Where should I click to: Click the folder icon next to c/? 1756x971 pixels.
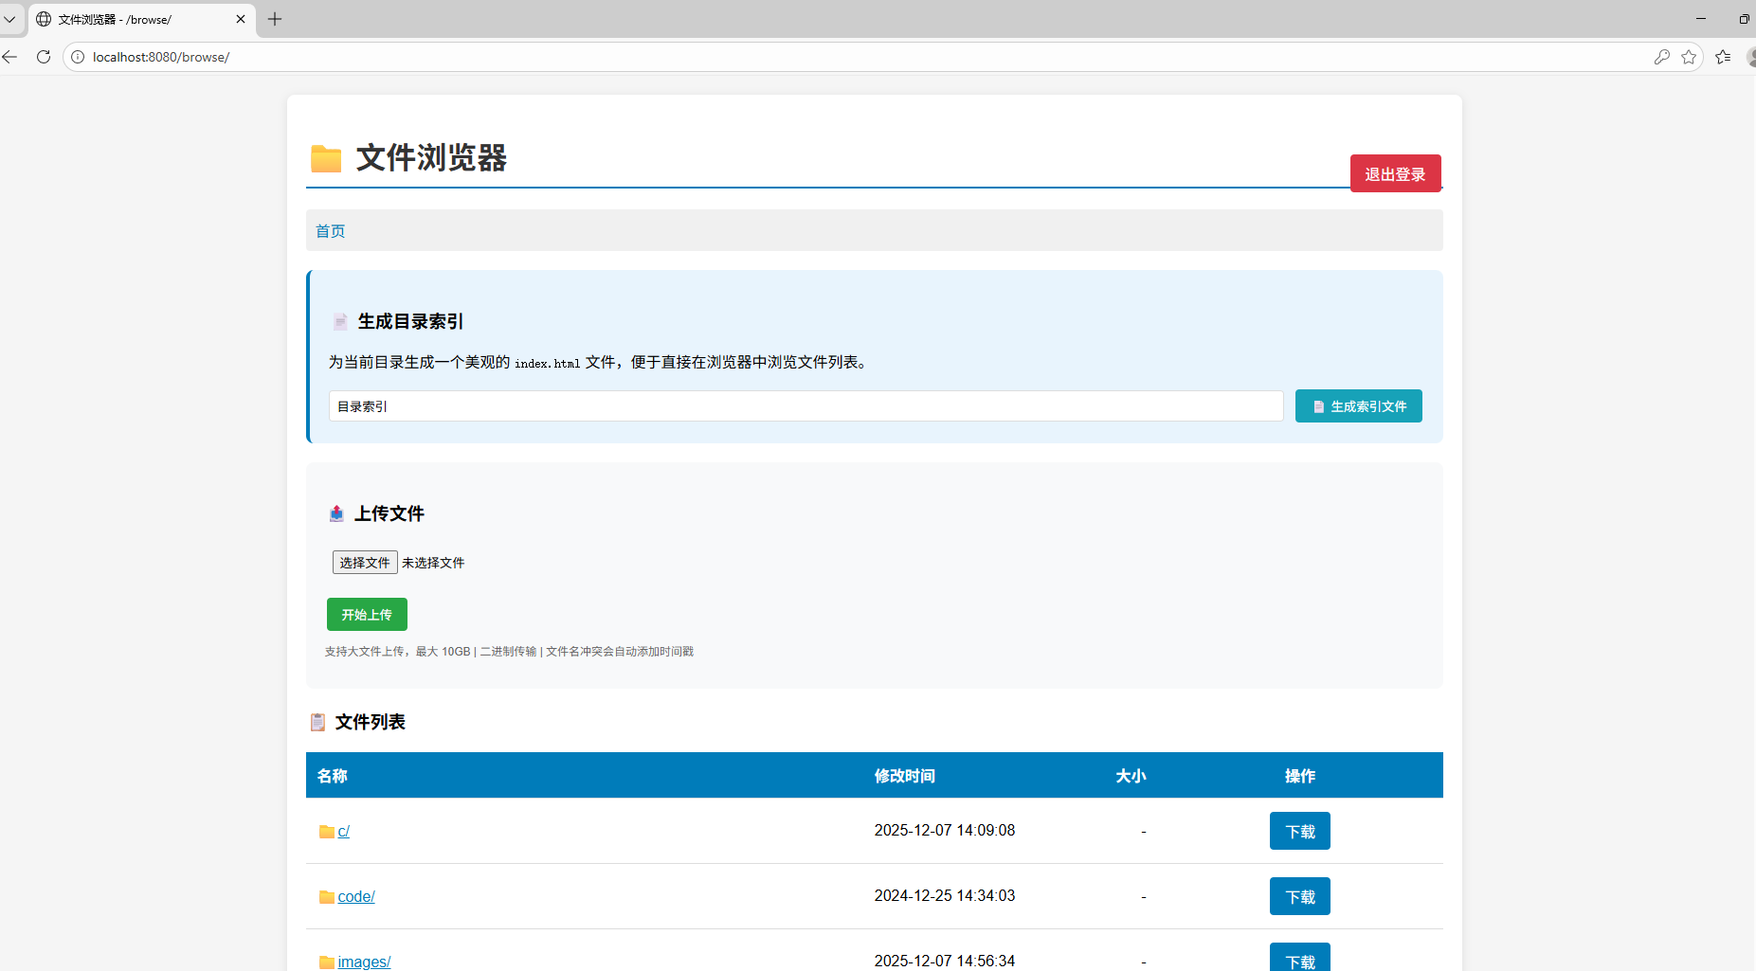[326, 832]
